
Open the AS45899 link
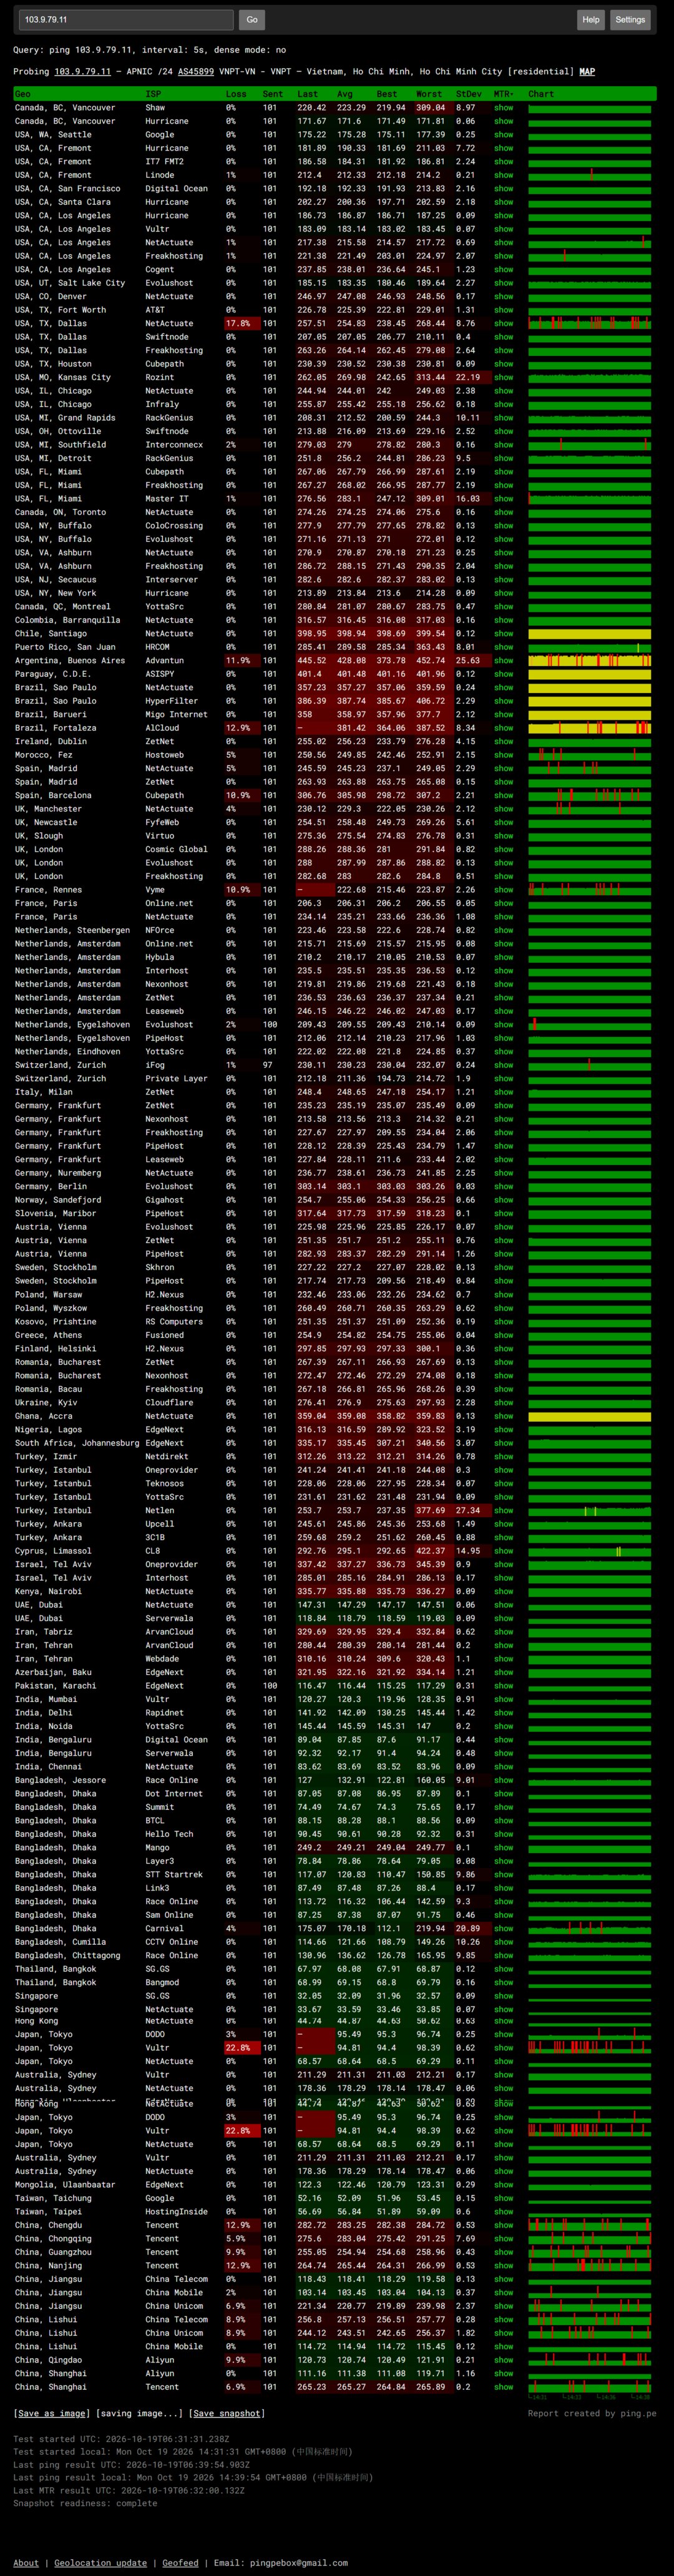[196, 72]
